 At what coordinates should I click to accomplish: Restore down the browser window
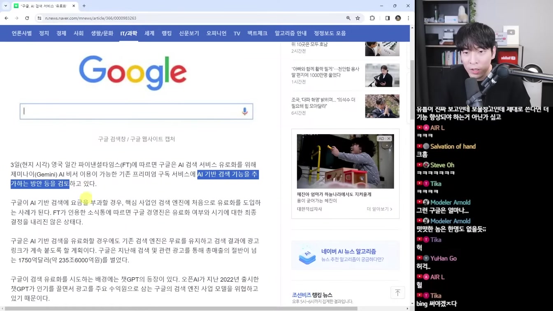click(395, 6)
